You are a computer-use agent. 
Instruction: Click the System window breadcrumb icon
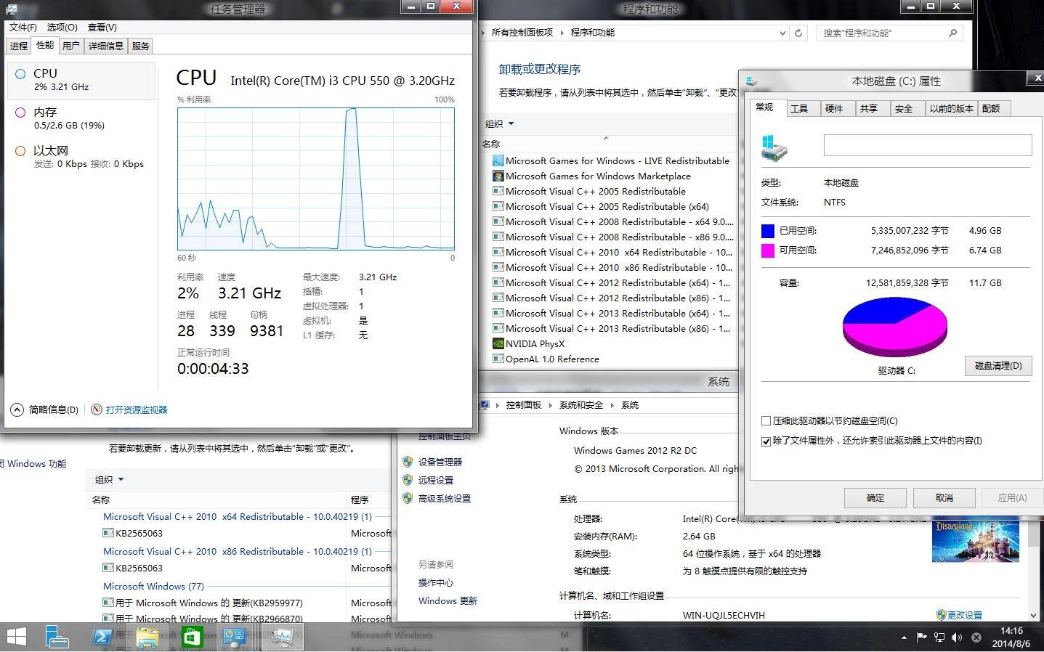pos(485,405)
